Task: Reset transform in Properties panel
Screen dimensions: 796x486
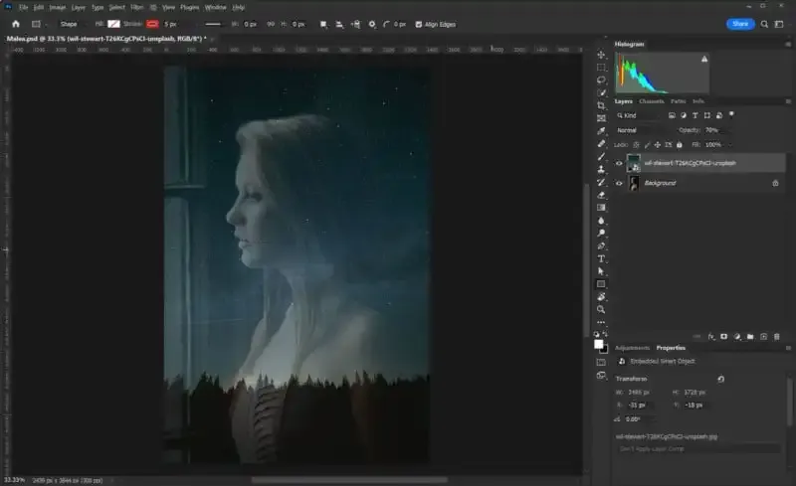Action: [x=720, y=379]
